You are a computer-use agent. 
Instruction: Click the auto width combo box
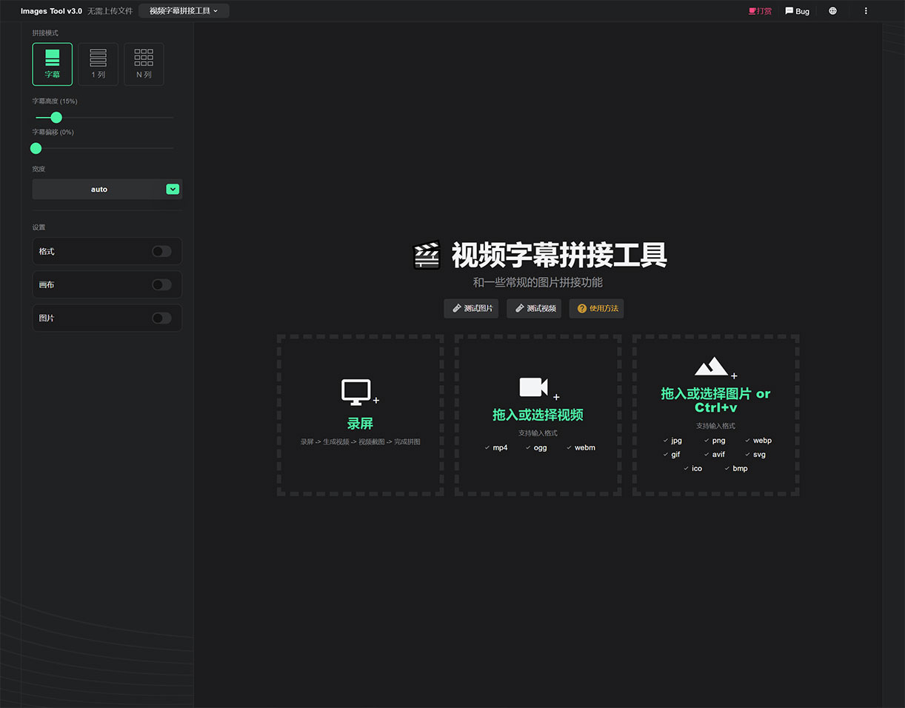98,190
